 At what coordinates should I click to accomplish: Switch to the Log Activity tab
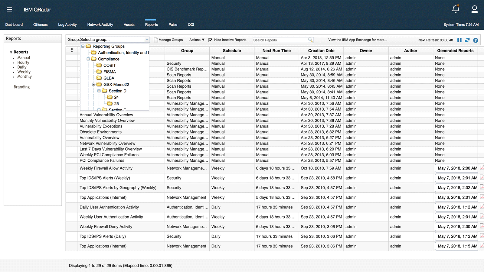coord(67,24)
